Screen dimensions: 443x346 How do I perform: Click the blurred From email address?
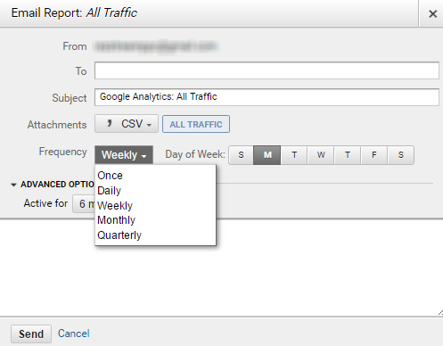[157, 46]
